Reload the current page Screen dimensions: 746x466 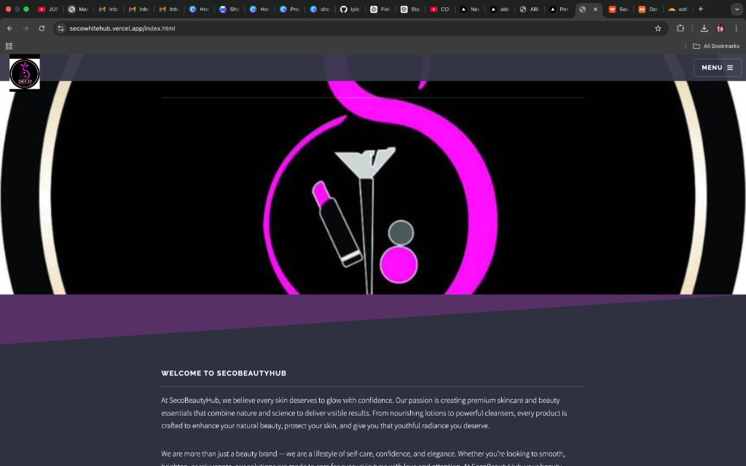click(42, 28)
